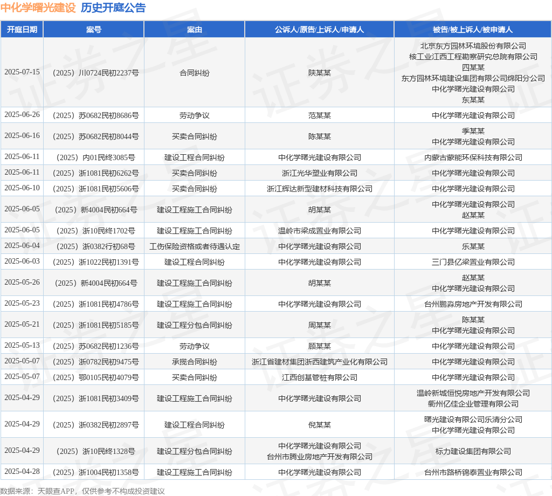This screenshot has height=496, width=552.
Task: Click 东方园林环境建设集团有限公司绵阳分公司
Action: click(x=473, y=78)
